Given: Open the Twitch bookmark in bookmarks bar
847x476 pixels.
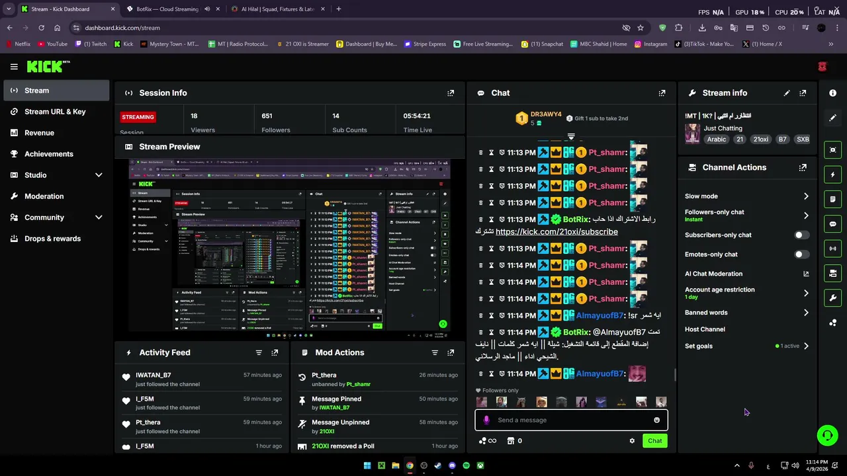Looking at the screenshot, I should 91,44.
